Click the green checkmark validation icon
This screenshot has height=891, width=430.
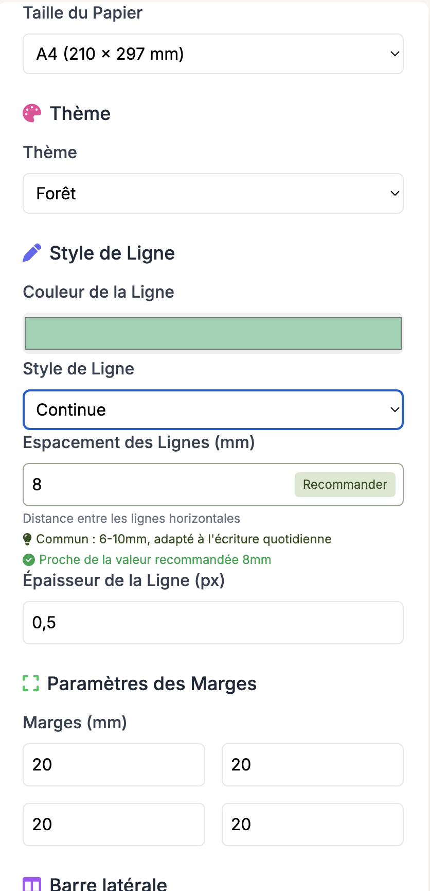(29, 560)
